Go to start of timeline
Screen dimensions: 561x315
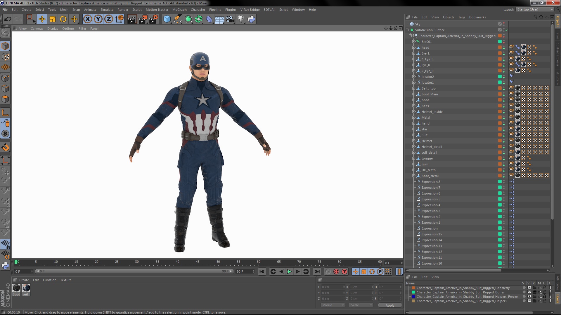click(262, 272)
